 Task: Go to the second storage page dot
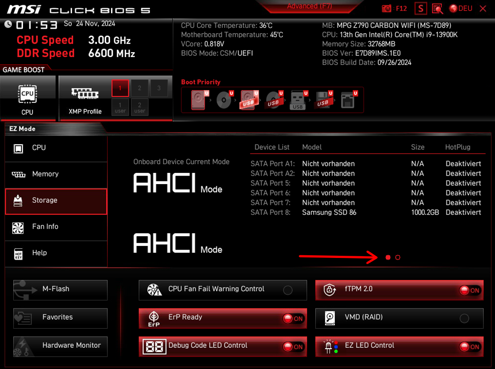coord(398,258)
